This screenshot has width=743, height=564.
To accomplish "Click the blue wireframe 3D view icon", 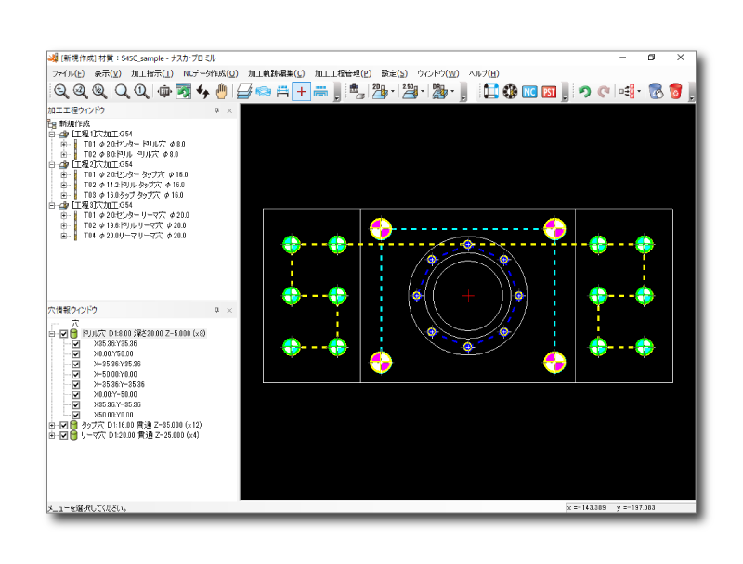I will click(264, 91).
